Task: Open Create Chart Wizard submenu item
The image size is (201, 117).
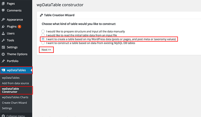Action: [x=14, y=103]
